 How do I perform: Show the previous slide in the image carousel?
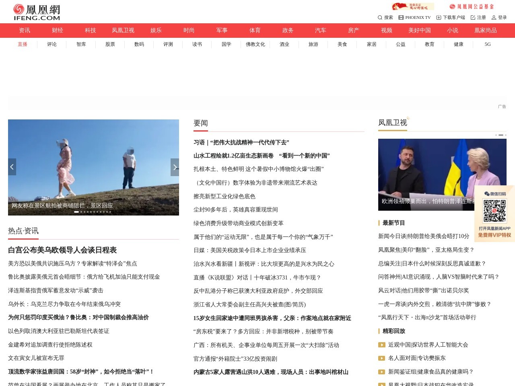[12, 167]
